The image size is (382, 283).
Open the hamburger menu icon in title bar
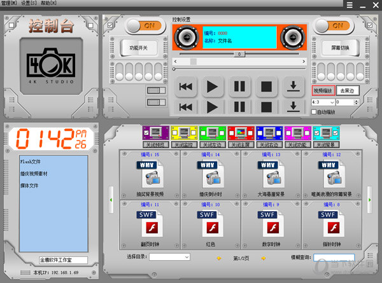click(x=350, y=5)
